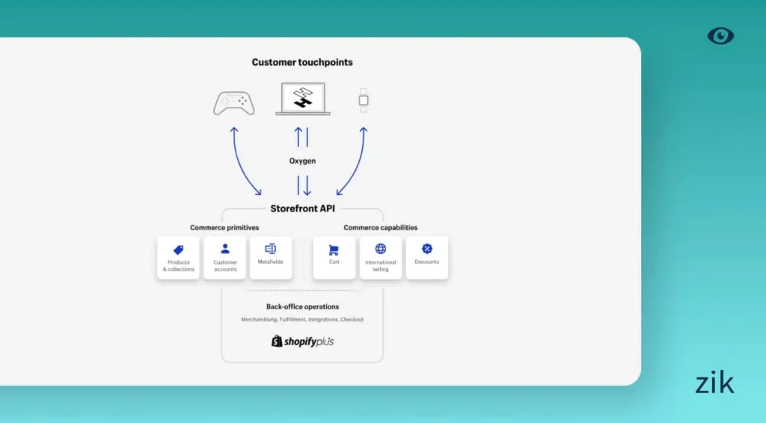Click the Commerce primitives heading
Image resolution: width=766 pixels, height=423 pixels.
pos(224,227)
